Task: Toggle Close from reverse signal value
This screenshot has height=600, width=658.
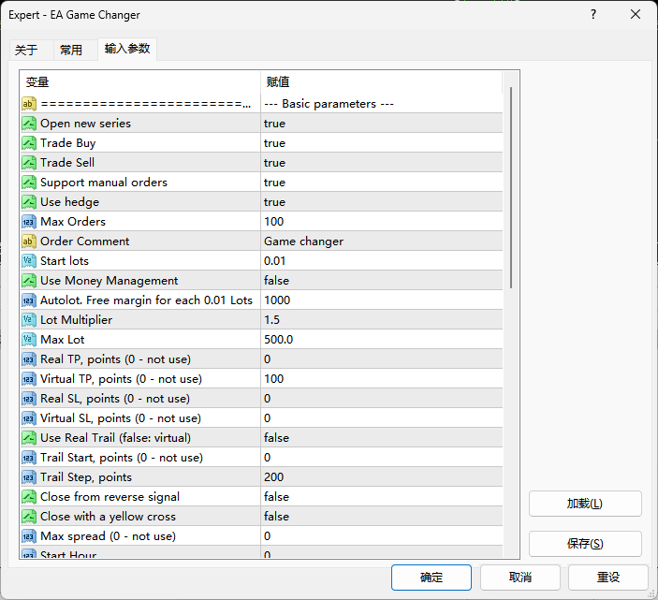Action: pyautogui.click(x=381, y=497)
